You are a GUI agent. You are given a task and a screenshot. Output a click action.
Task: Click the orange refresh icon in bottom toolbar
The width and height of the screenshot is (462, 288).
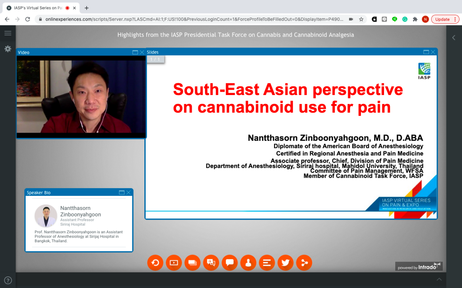click(x=155, y=263)
